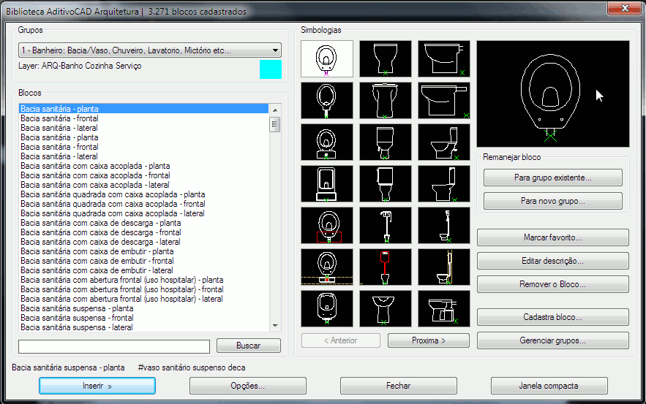Click the block list scrollbar thumb
This screenshot has height=404, width=646.
click(275, 124)
